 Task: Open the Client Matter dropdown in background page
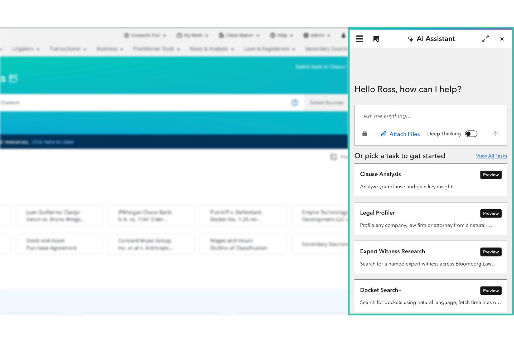click(x=239, y=35)
